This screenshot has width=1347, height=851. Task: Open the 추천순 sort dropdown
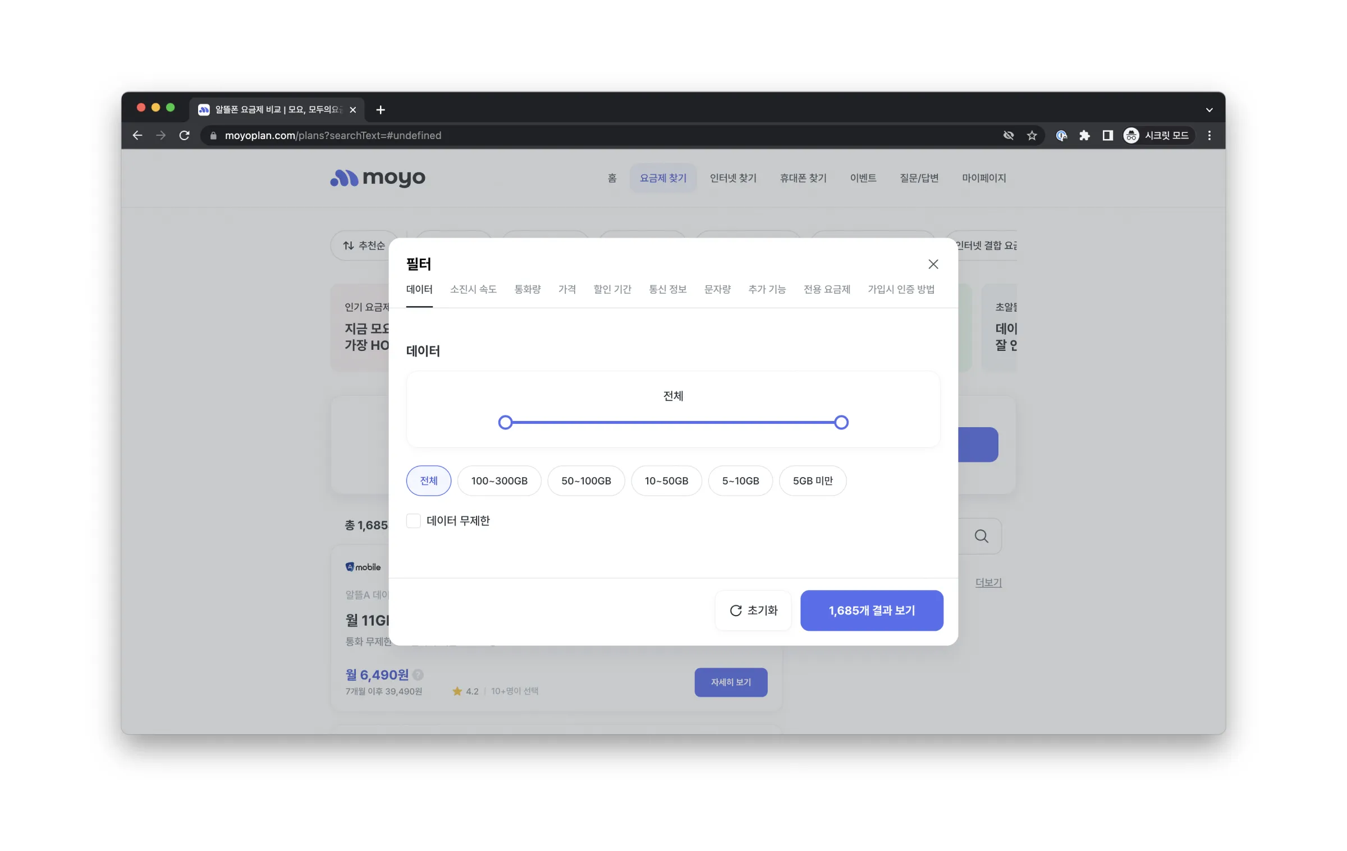click(364, 246)
